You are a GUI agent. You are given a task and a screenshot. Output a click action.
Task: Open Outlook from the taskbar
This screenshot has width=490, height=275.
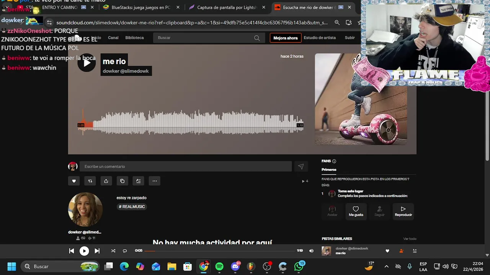click(156, 266)
